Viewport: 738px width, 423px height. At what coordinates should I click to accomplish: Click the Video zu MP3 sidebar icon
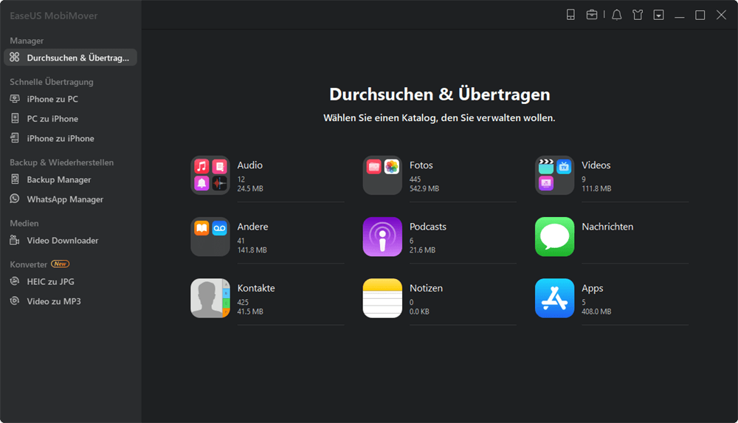click(15, 301)
